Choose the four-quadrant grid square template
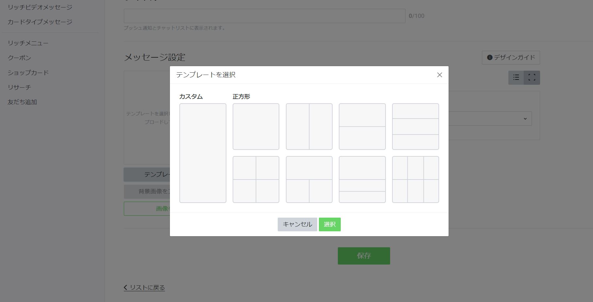 [x=256, y=180]
